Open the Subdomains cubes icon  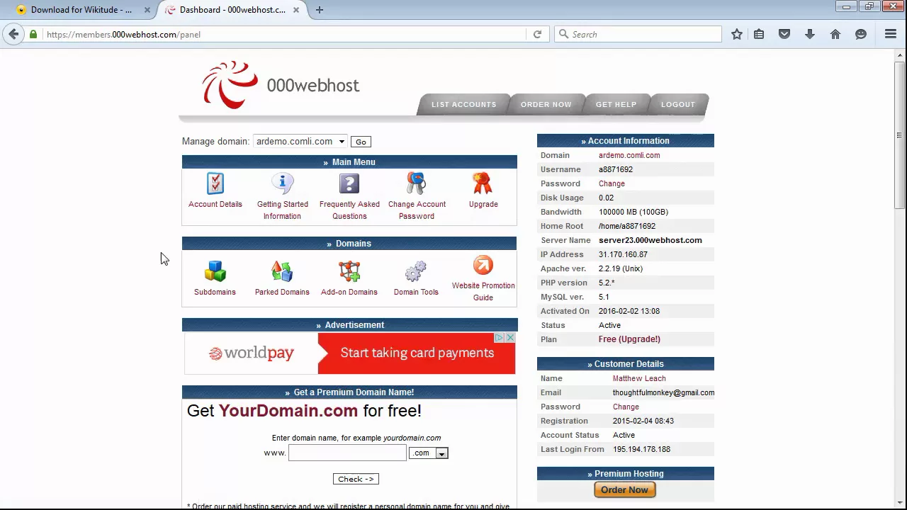pos(215,271)
